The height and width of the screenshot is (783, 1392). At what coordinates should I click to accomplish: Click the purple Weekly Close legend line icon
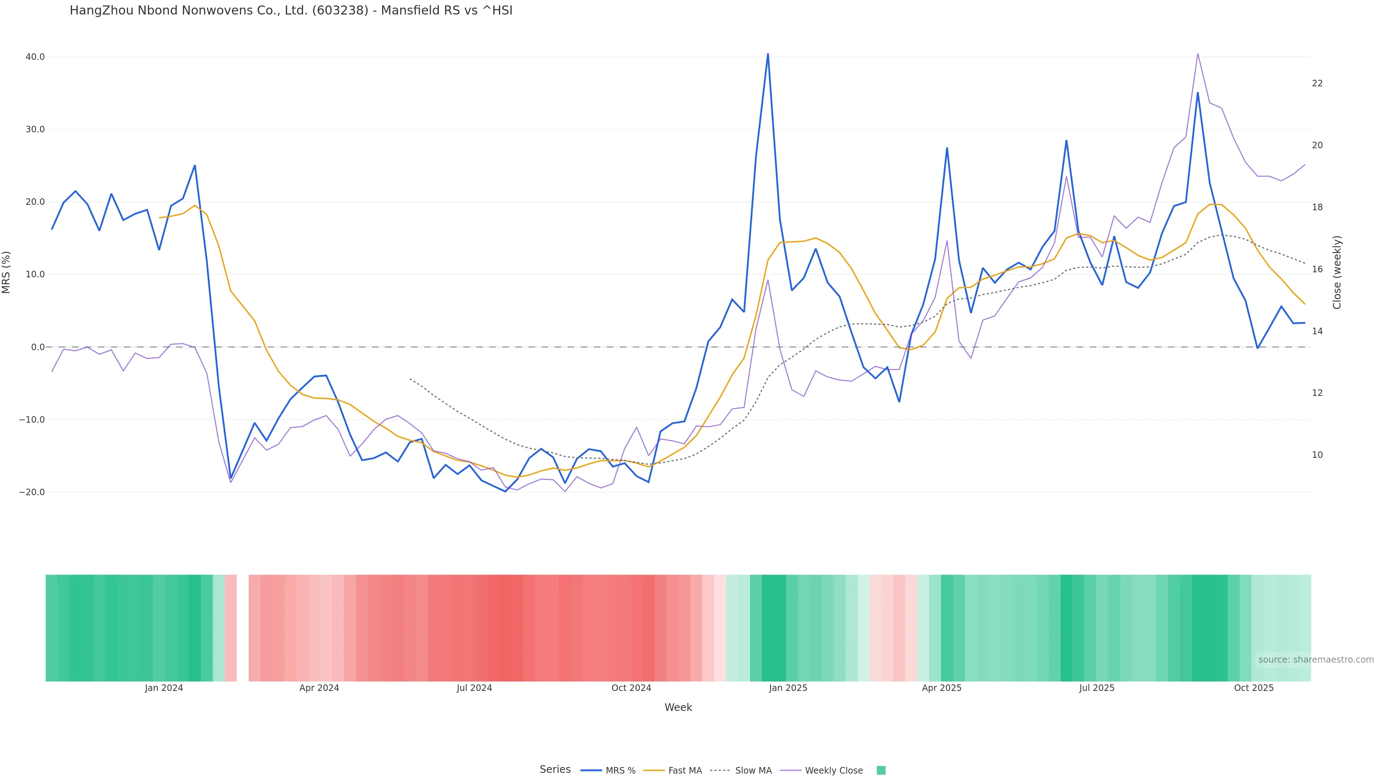pyautogui.click(x=791, y=771)
